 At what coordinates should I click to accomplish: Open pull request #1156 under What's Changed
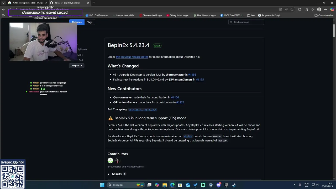(x=192, y=75)
